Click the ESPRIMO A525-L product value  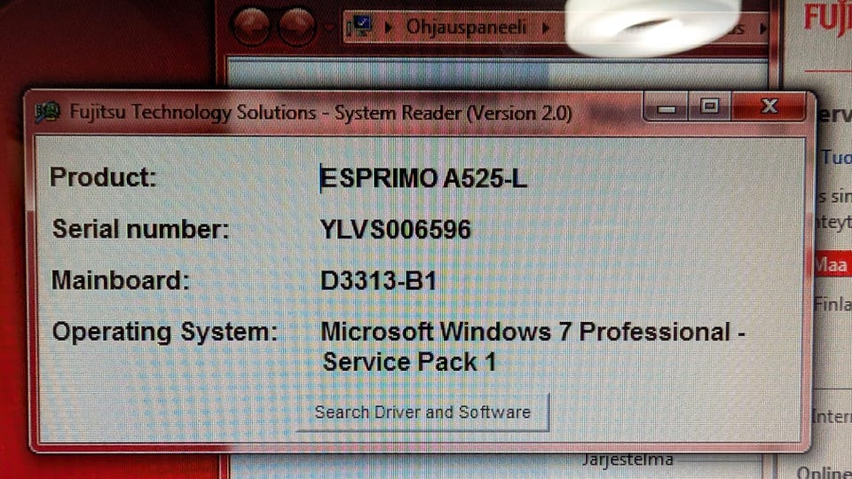click(x=424, y=178)
